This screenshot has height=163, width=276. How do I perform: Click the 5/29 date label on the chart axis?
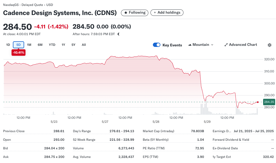[x=207, y=122]
